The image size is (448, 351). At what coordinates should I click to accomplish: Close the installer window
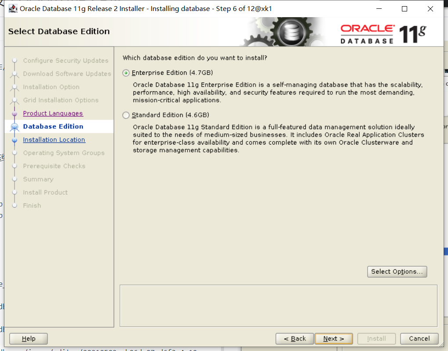pyautogui.click(x=430, y=9)
